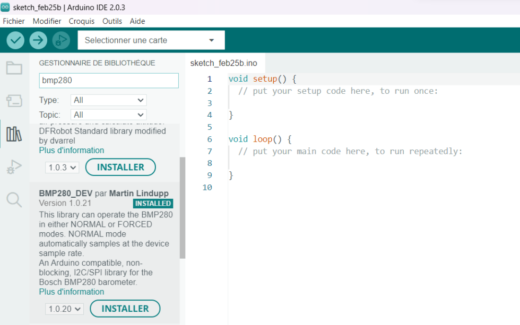The width and height of the screenshot is (520, 325).
Task: Toggle the Library Manager books icon
Action: coord(14,134)
